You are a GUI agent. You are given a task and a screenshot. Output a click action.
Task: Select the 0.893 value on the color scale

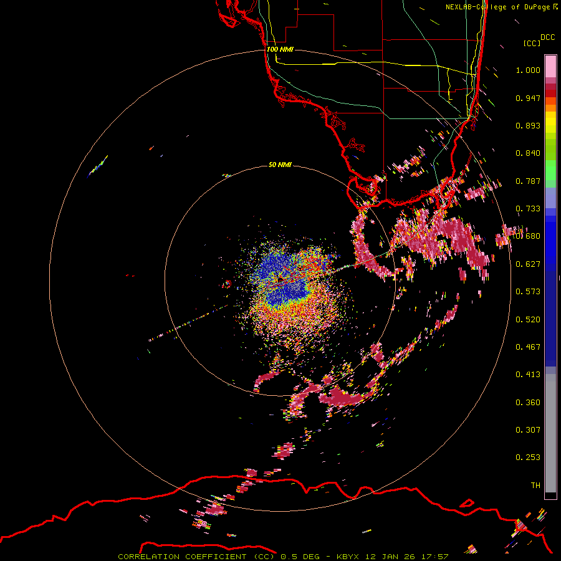click(528, 125)
